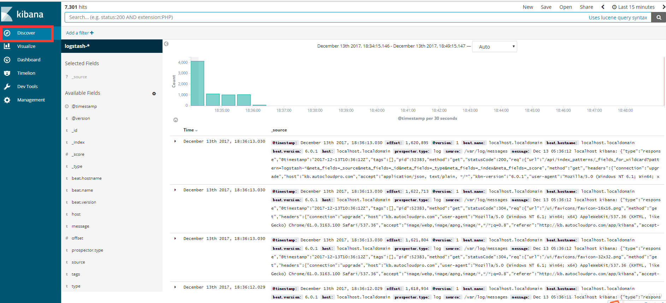Viewport: 666px width, 303px height.
Task: Expand log row at 18:36:12.029
Action: (175, 287)
